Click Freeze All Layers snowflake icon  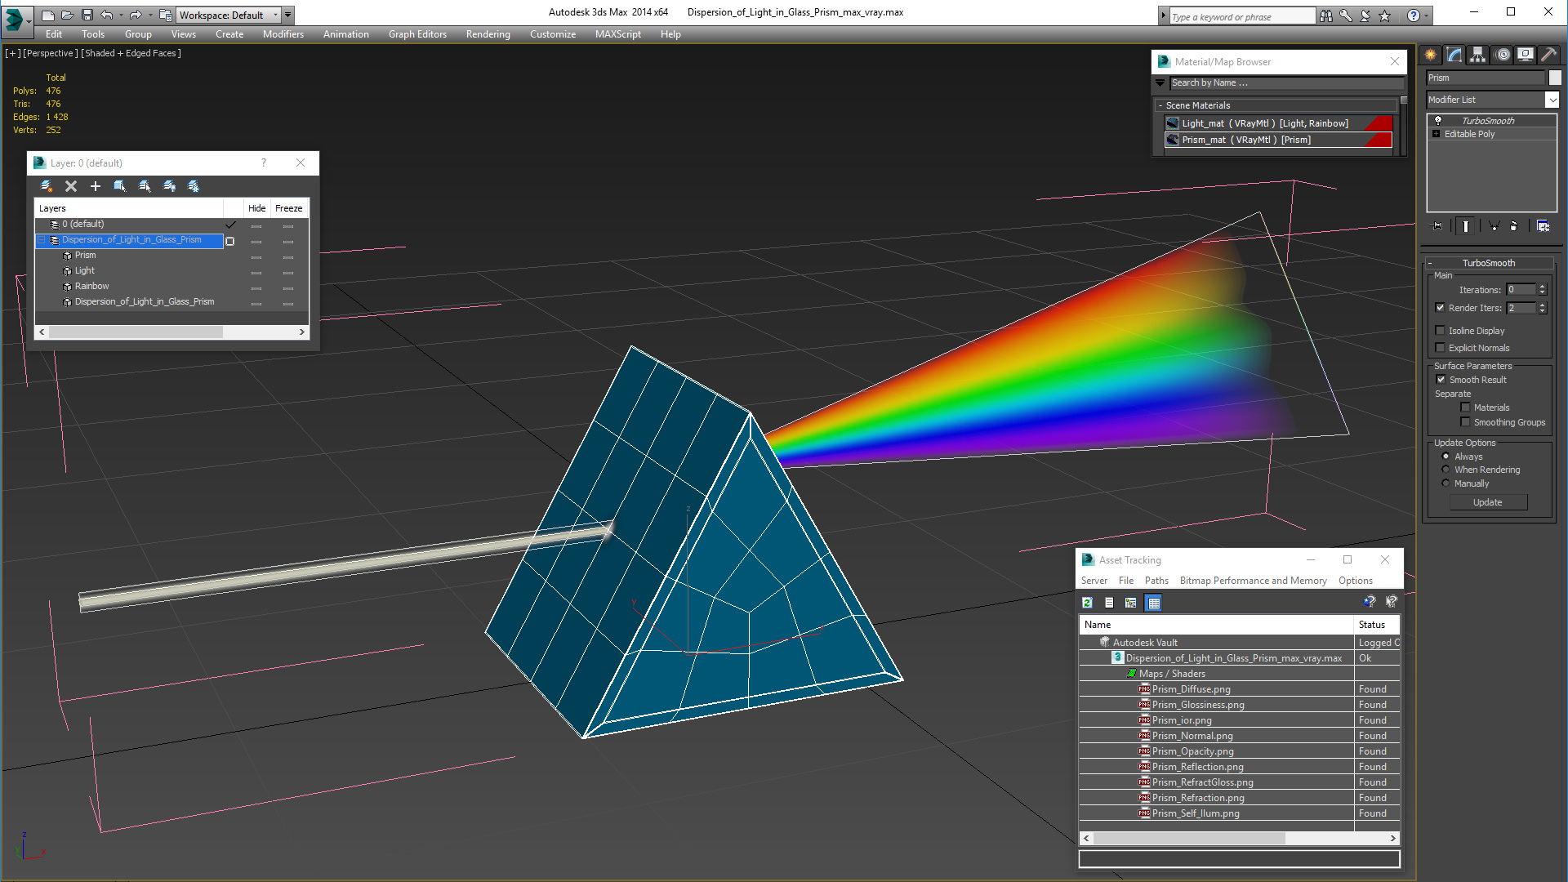pos(194,186)
